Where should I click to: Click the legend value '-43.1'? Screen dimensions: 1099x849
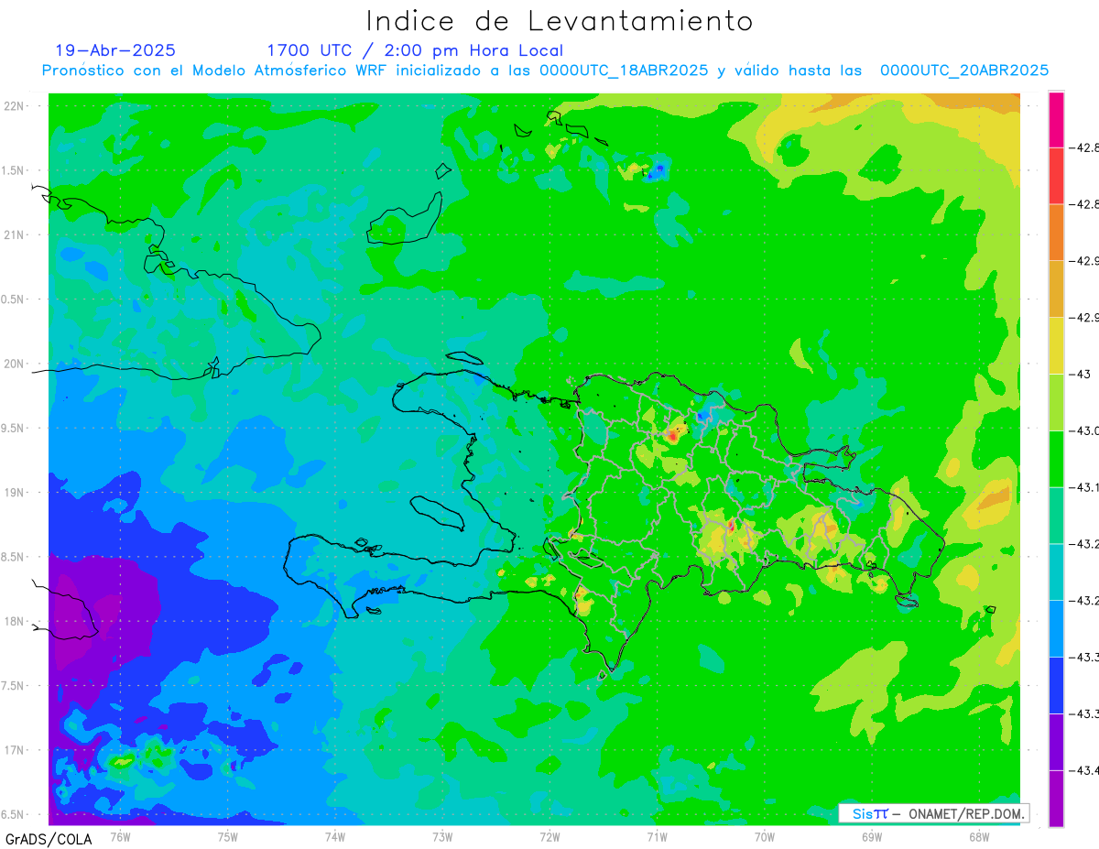point(1086,487)
